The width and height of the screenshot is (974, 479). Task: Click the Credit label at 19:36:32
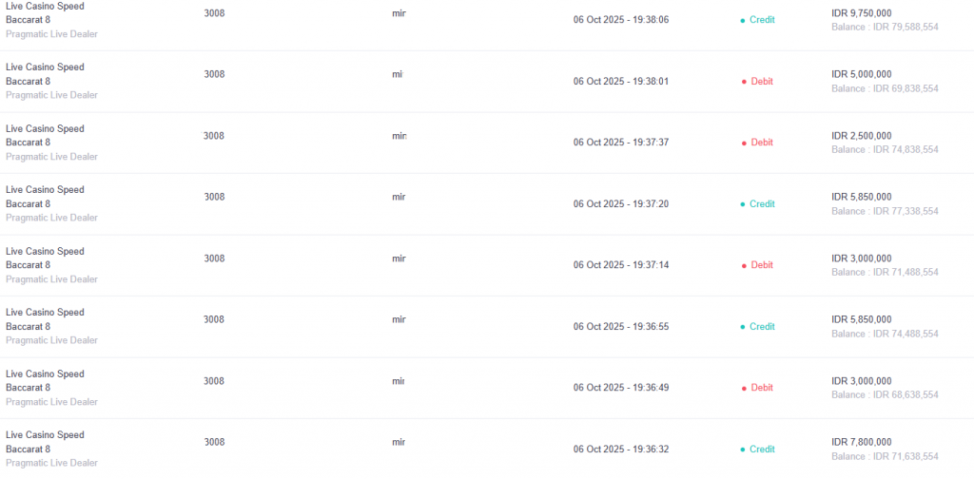[x=761, y=450]
